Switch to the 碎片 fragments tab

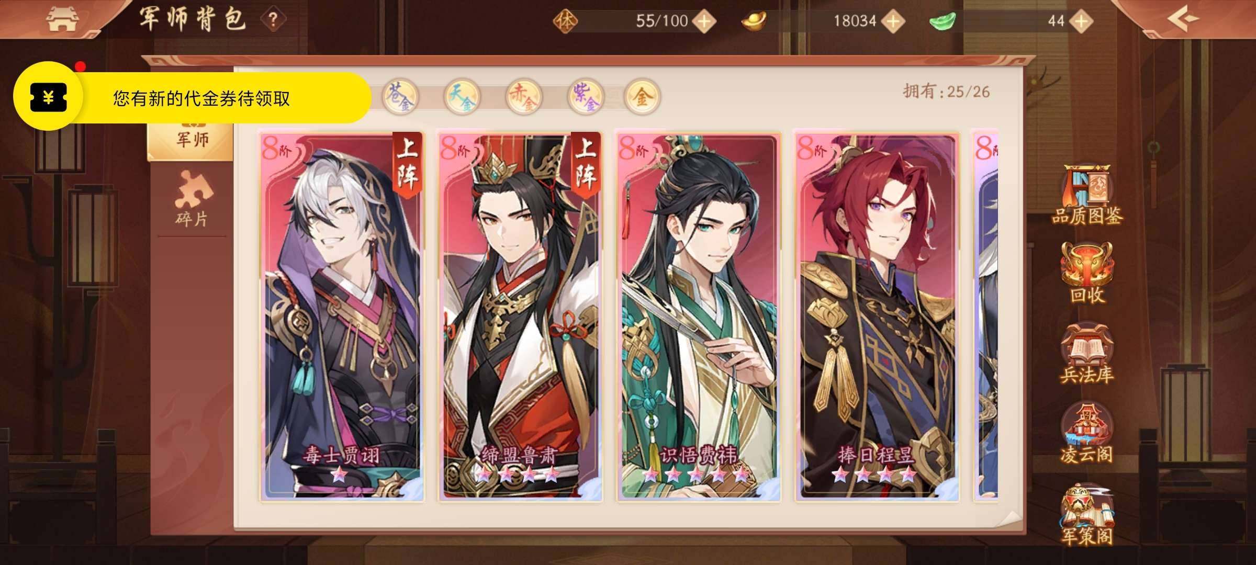tap(192, 199)
